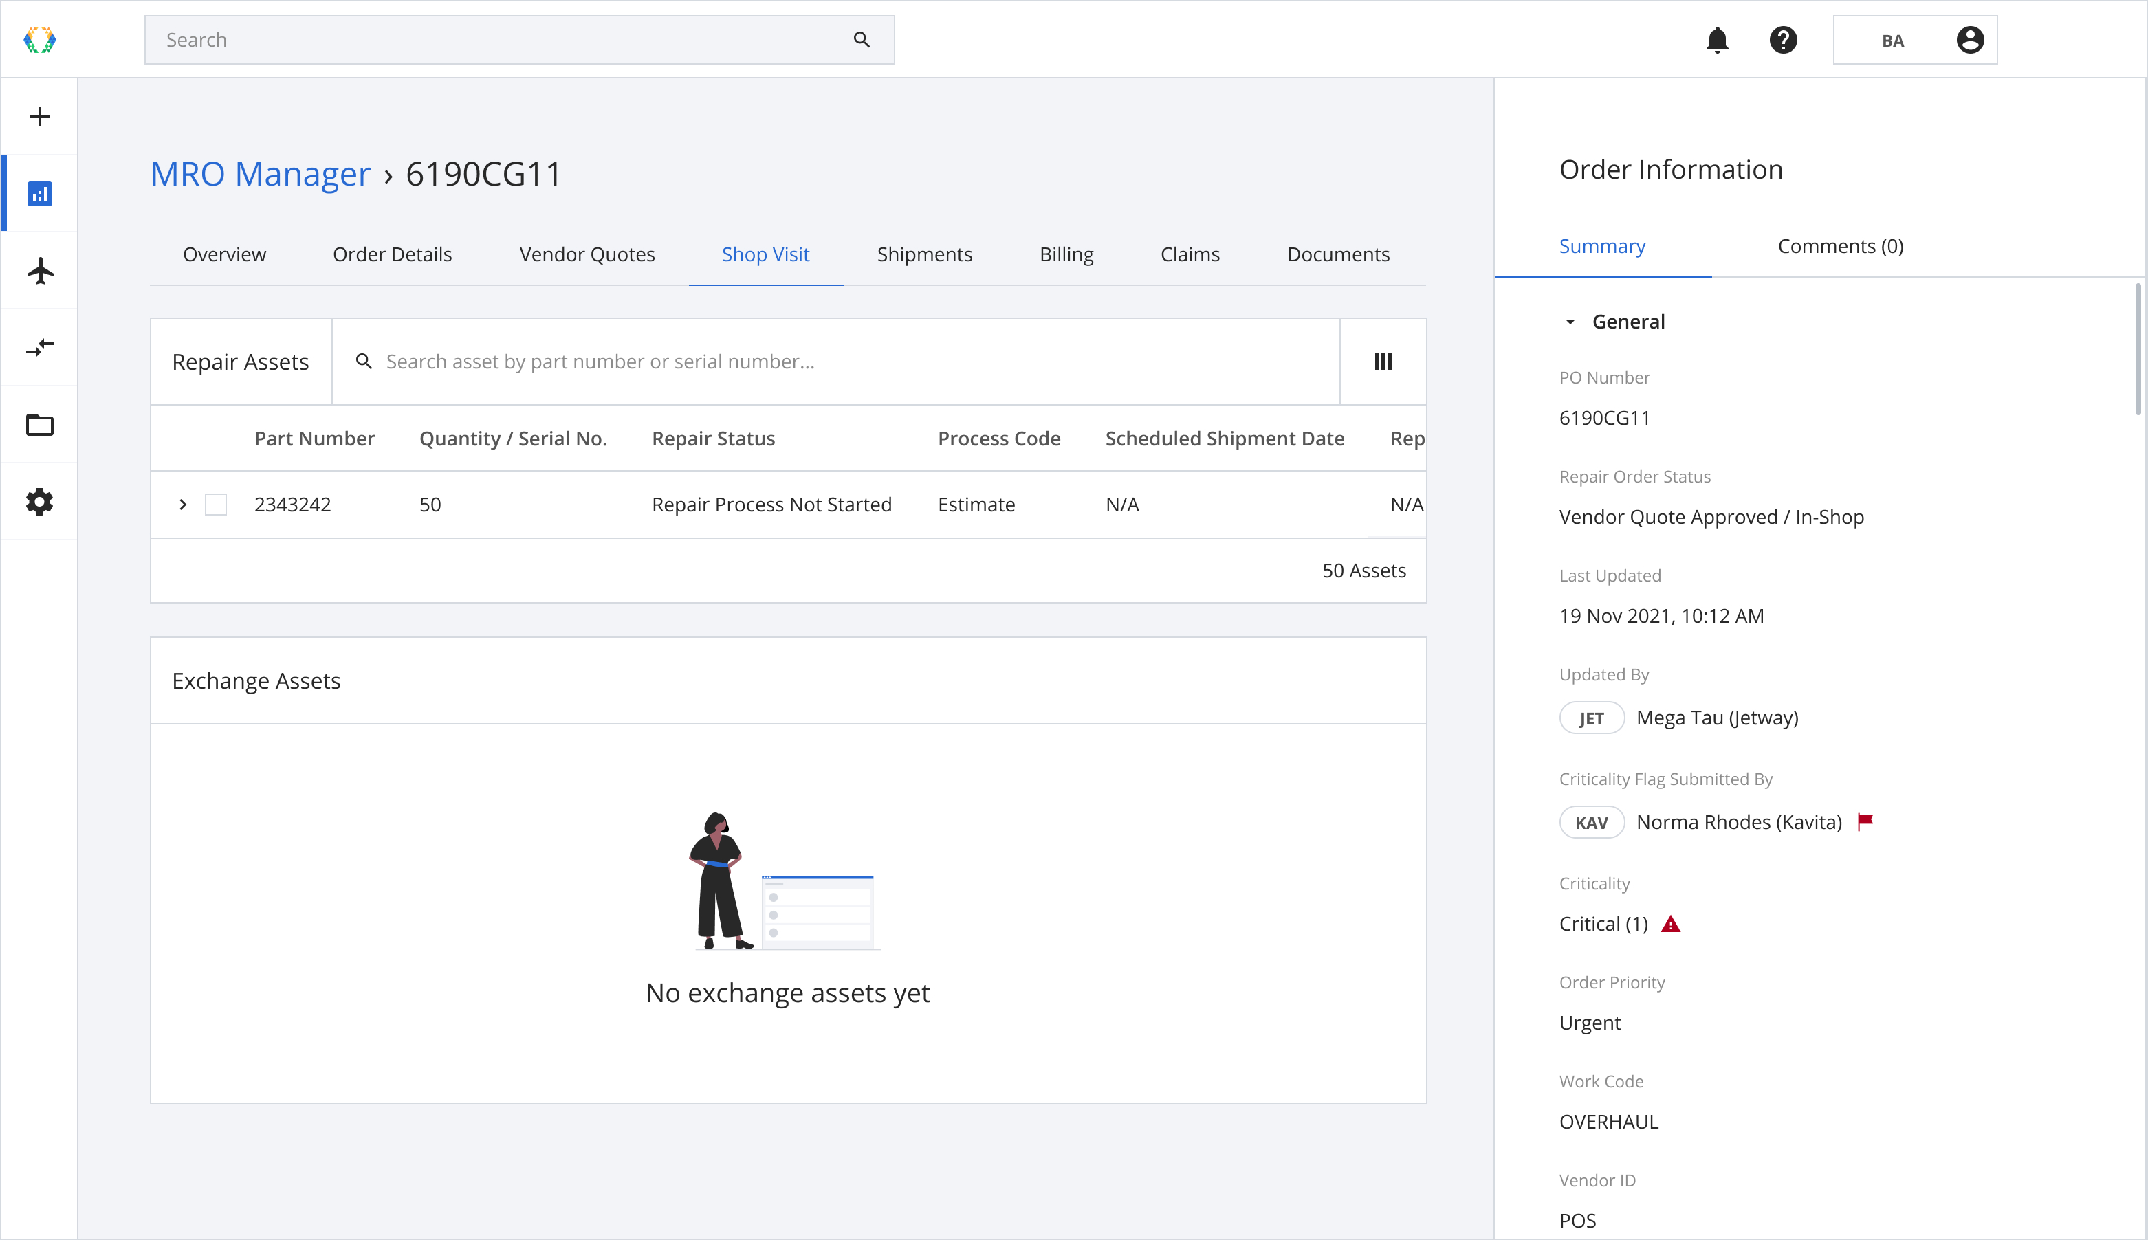The height and width of the screenshot is (1240, 2148).
Task: Click the Repair Process Not Started status
Action: point(771,505)
